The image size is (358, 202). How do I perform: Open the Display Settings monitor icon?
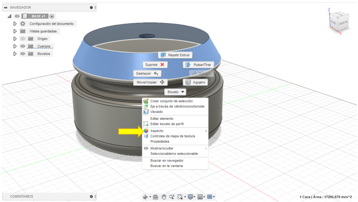[x=190, y=197]
